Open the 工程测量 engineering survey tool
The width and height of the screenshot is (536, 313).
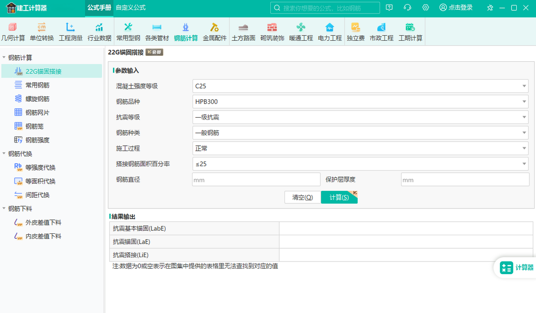pos(71,28)
